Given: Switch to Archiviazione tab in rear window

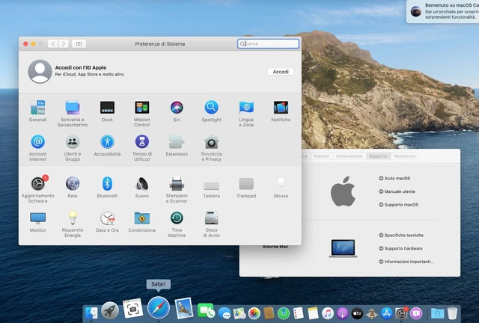Looking at the screenshot, I should tap(349, 156).
